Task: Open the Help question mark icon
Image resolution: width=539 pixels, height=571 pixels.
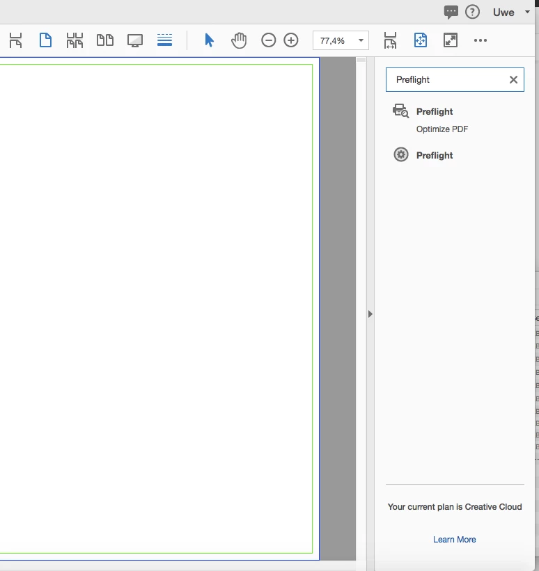Action: tap(472, 12)
